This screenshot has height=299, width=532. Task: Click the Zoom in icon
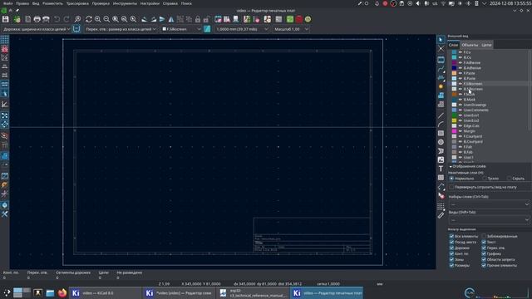pos(98,19)
